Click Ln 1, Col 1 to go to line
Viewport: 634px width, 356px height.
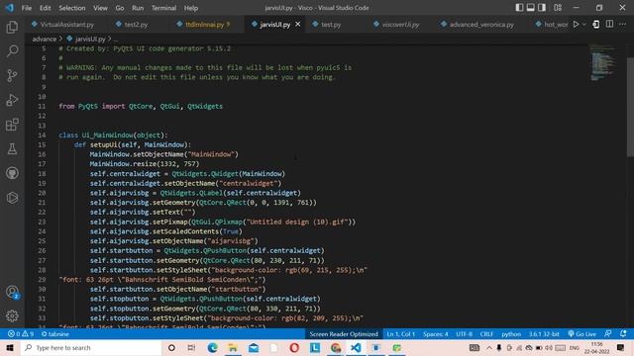tap(400, 334)
